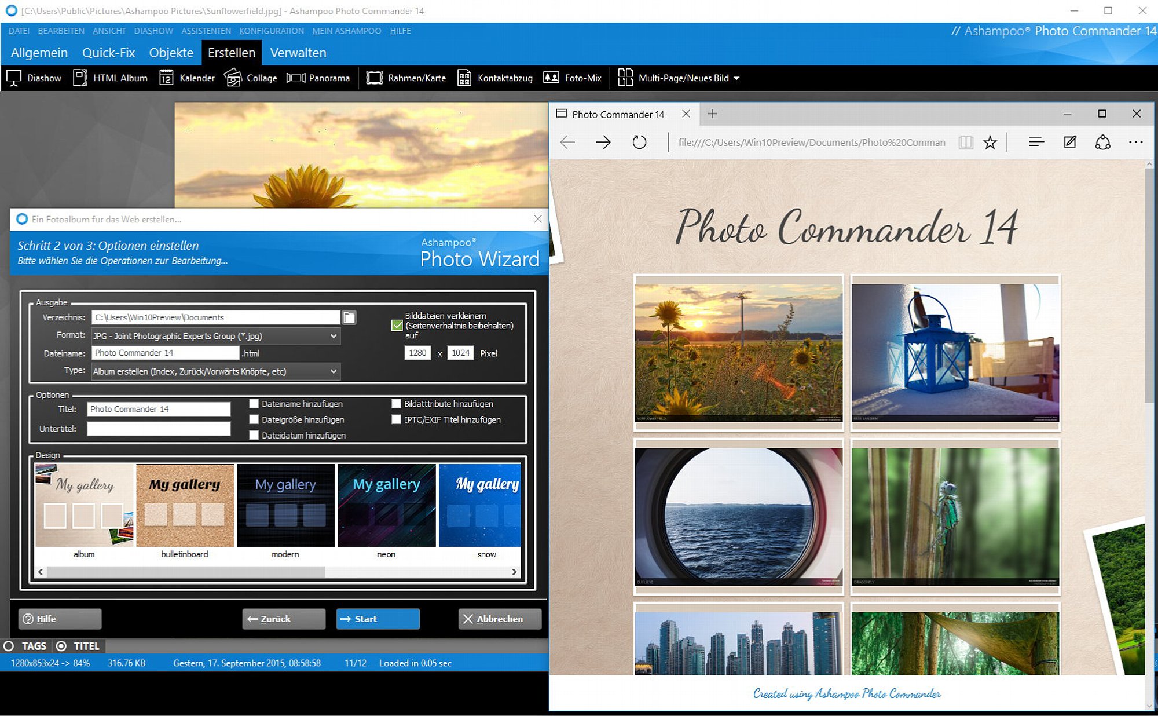Expand Multi-Page/Neues Bild dropdown arrow

tap(736, 78)
